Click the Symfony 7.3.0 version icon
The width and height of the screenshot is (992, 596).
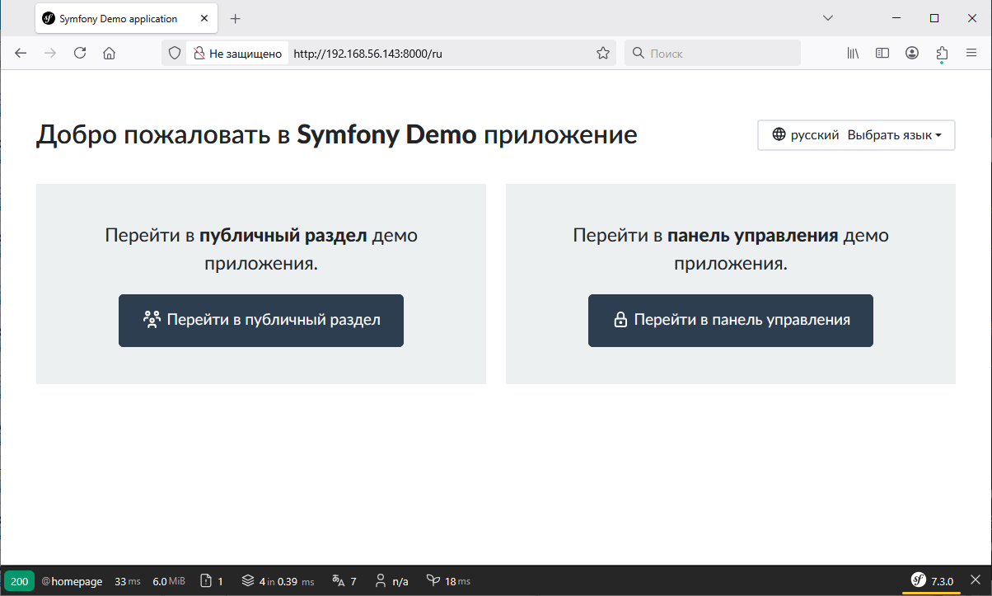tap(931, 581)
